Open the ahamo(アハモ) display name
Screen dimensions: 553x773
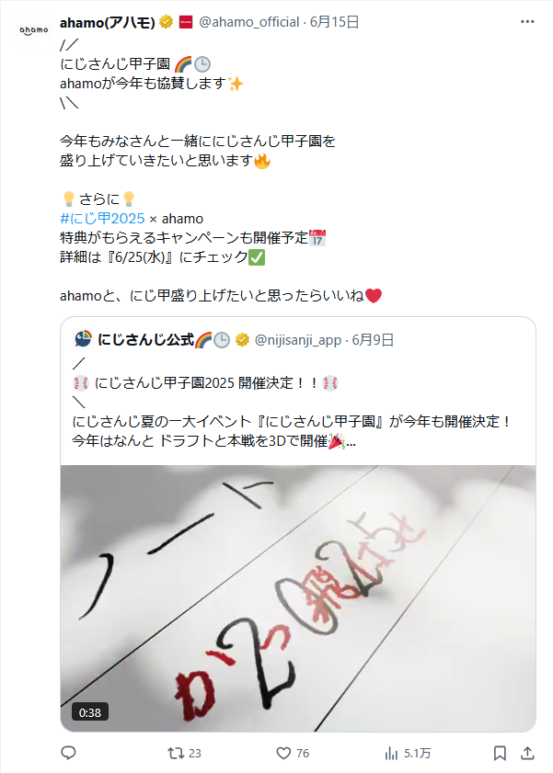pos(108,22)
